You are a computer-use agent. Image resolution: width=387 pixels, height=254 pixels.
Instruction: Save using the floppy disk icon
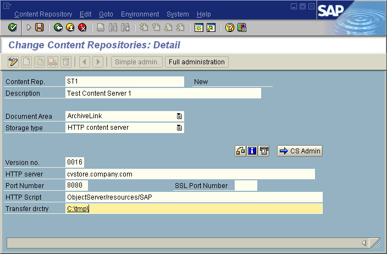(39, 27)
